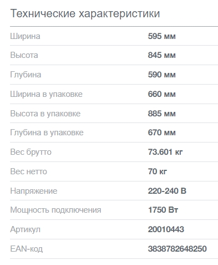Click the 220-240 В voltage value
The height and width of the screenshot is (265, 218).
click(167, 191)
